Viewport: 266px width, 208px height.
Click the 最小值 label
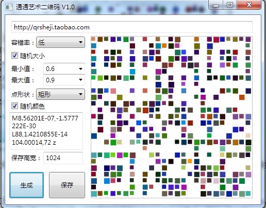tap(23, 69)
